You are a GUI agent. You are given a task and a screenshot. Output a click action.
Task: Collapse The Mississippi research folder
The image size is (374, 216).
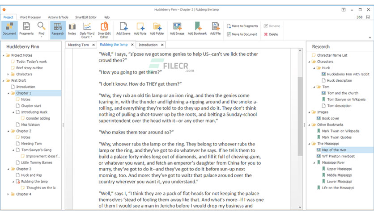[309, 144]
